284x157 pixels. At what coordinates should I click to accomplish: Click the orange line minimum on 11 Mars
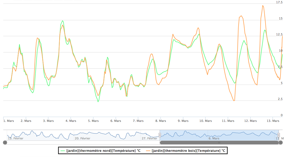pyautogui.click(x=234, y=101)
